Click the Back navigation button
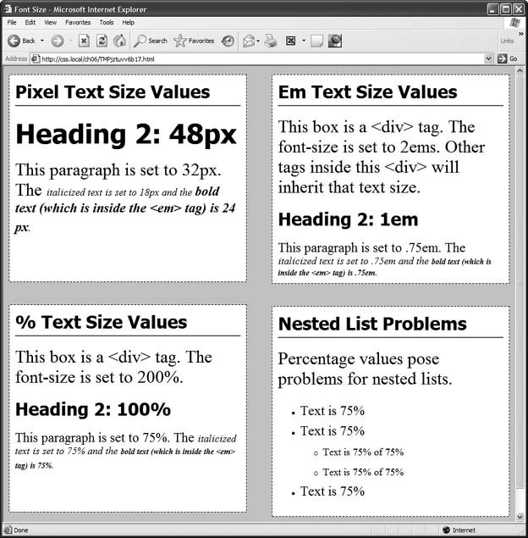Screen dimensions: 528x538 [x=21, y=41]
